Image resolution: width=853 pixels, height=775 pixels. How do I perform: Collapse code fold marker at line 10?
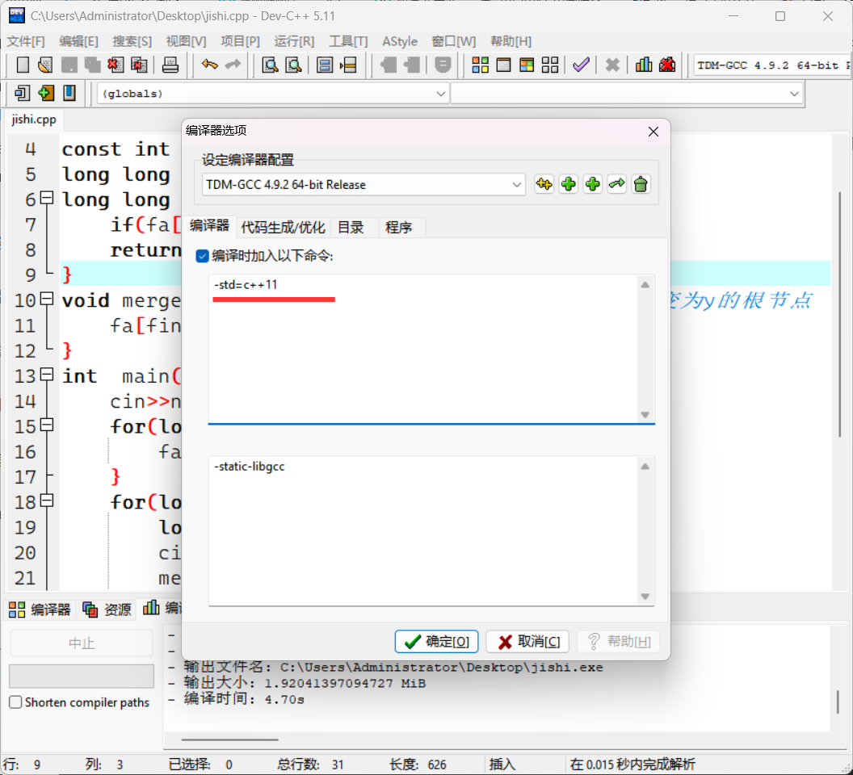click(x=48, y=298)
